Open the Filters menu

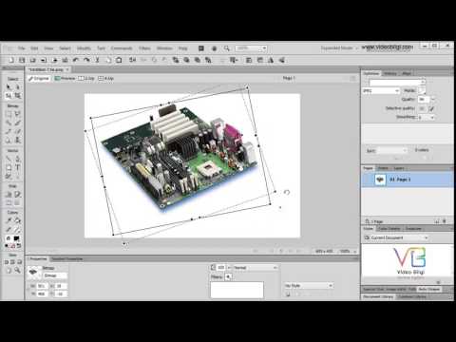coord(144,48)
